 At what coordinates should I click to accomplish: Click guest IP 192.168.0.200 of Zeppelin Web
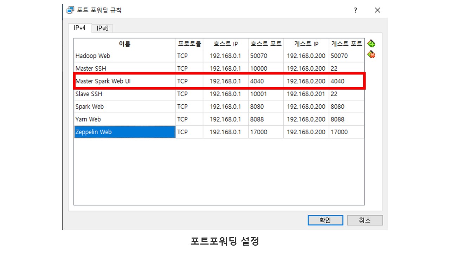pyautogui.click(x=306, y=132)
